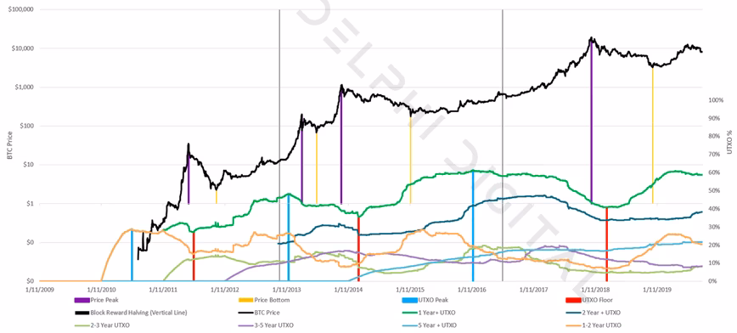The height and width of the screenshot is (333, 737).
Task: Select the Block Reward Halving legend entry
Action: coord(131,313)
